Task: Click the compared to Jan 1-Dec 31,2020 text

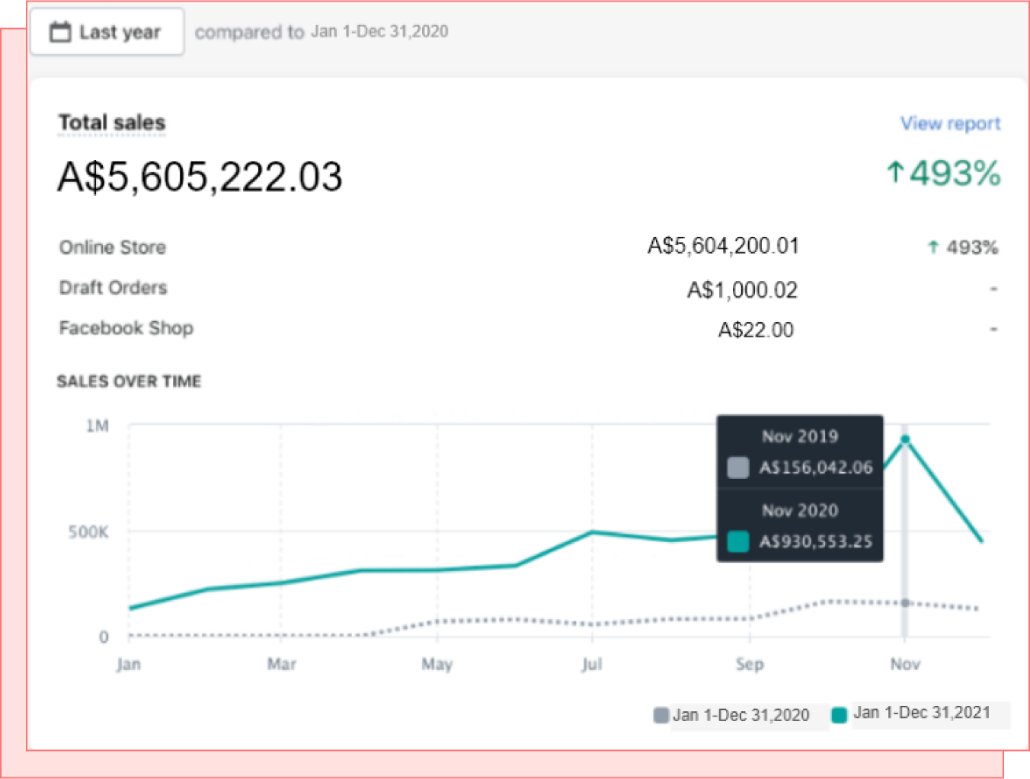Action: click(321, 32)
